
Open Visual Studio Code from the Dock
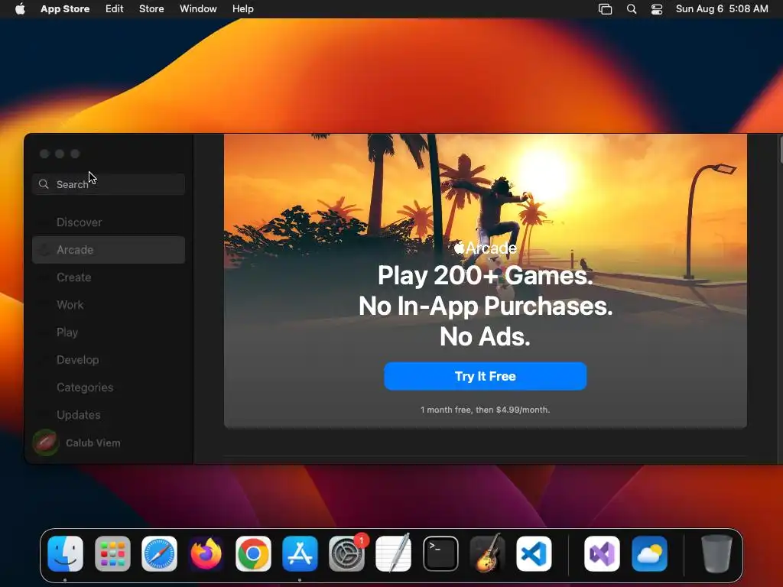point(534,553)
